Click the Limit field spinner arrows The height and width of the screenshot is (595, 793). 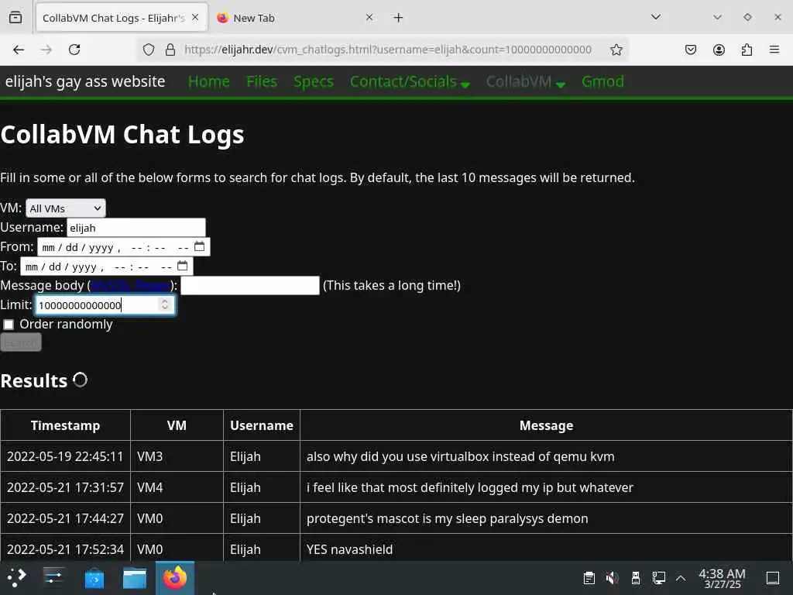pos(164,304)
